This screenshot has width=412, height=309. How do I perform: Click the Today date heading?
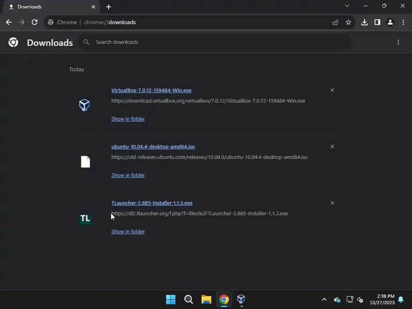(77, 69)
